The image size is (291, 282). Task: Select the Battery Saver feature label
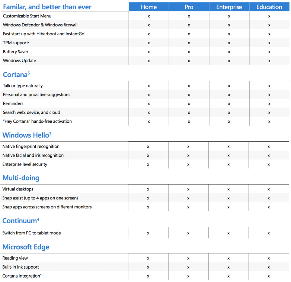point(16,52)
